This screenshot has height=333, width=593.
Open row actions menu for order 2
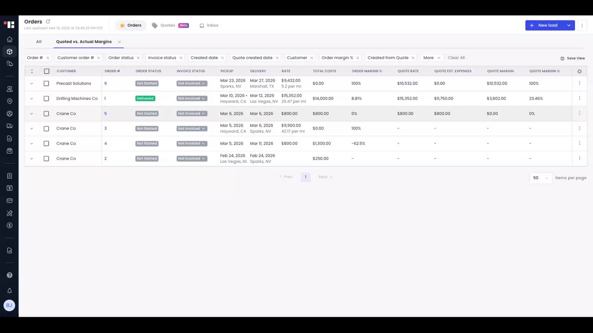coord(580,158)
